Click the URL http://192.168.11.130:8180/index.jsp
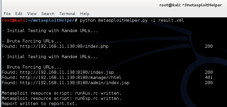 coord(67,72)
